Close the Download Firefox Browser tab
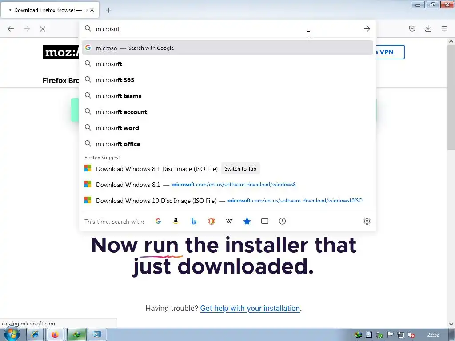Image resolution: width=455 pixels, height=341 pixels. pos(92,10)
